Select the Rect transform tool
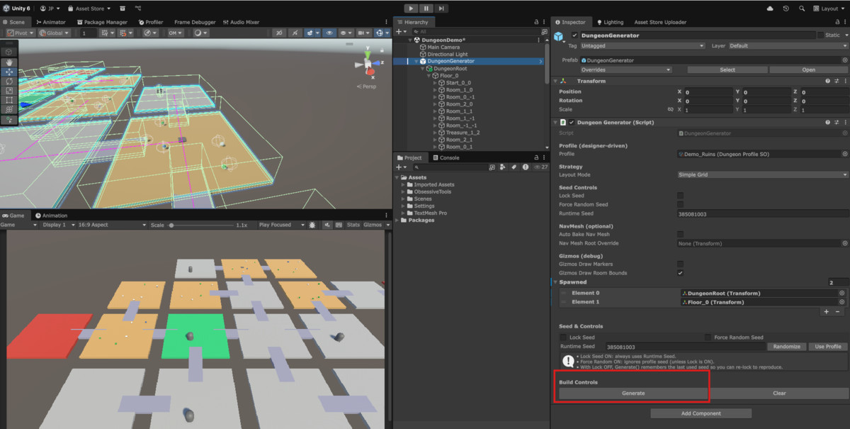Screen dimensions: 850x429 click(x=9, y=100)
